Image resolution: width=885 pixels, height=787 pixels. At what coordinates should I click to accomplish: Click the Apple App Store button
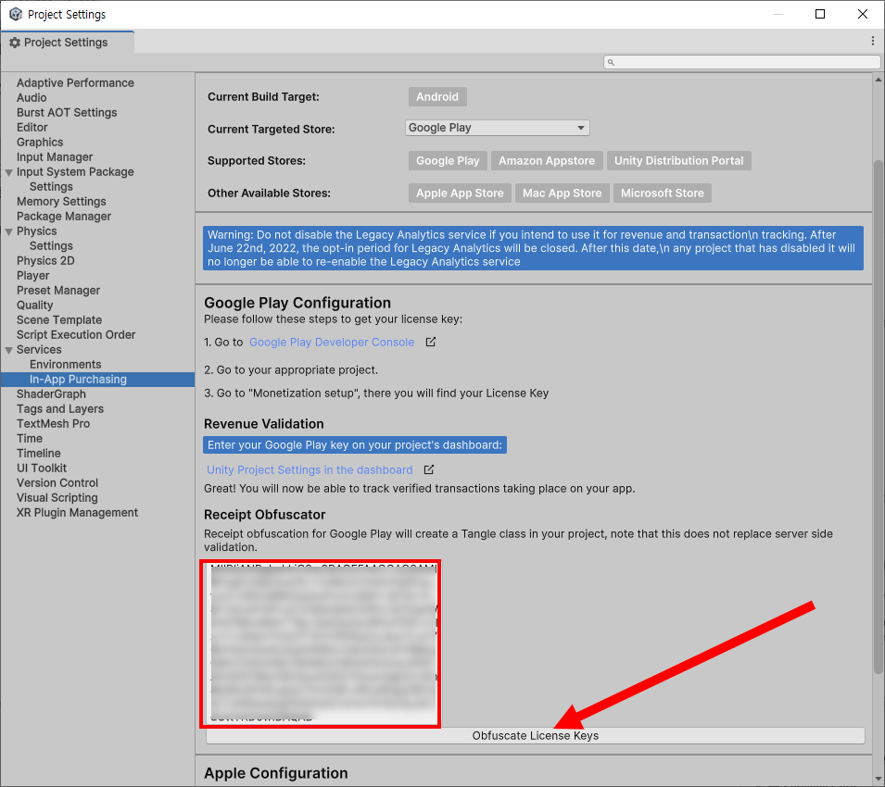[460, 193]
